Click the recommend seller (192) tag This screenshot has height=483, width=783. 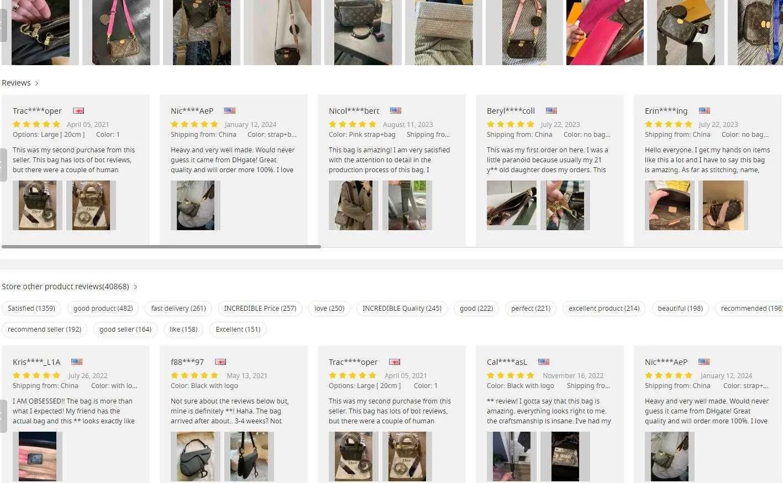tap(44, 330)
